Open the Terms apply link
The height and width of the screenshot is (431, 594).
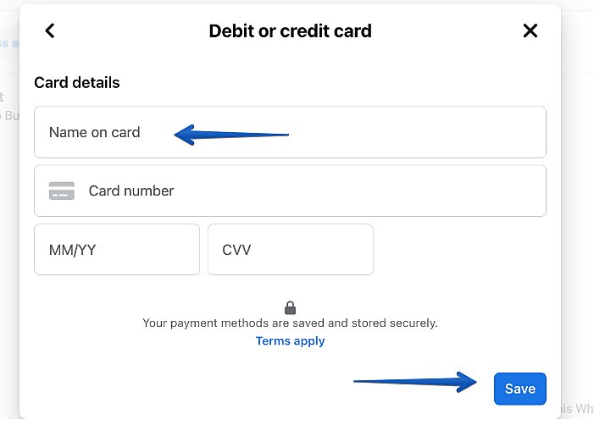pos(291,341)
